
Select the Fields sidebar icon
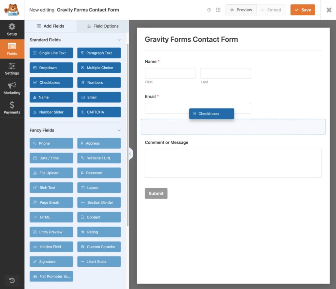tap(12, 49)
